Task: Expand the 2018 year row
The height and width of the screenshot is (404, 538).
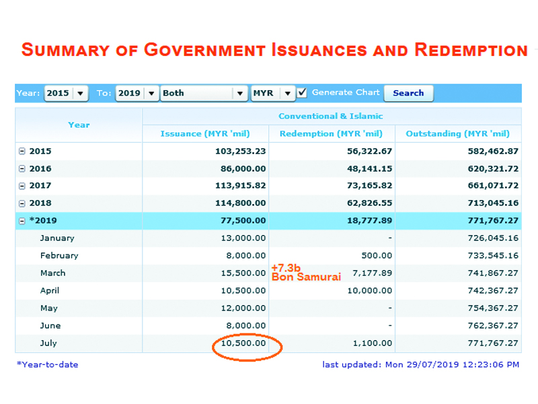Action: click(22, 203)
